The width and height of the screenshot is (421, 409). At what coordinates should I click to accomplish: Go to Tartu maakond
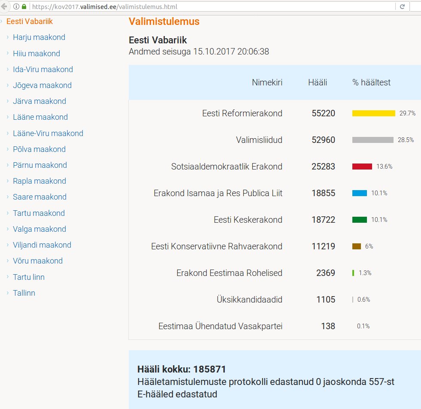pos(39,213)
